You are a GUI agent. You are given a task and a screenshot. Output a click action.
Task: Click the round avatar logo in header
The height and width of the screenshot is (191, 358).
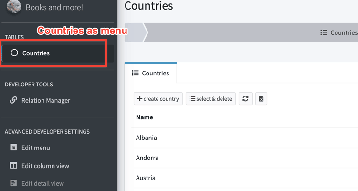click(13, 7)
